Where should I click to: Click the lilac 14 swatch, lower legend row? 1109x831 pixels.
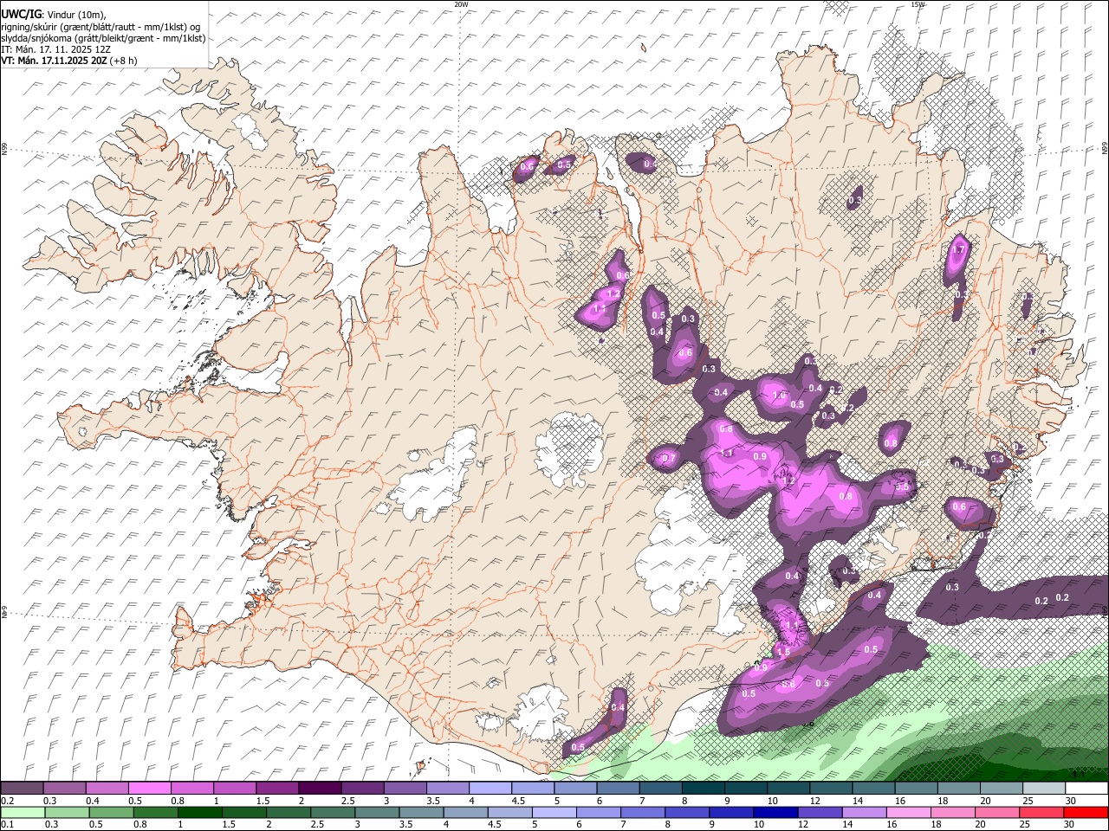click(863, 812)
